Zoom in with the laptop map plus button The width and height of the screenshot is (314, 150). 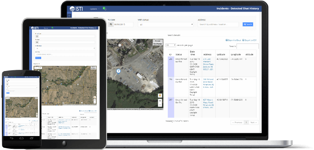(160, 101)
